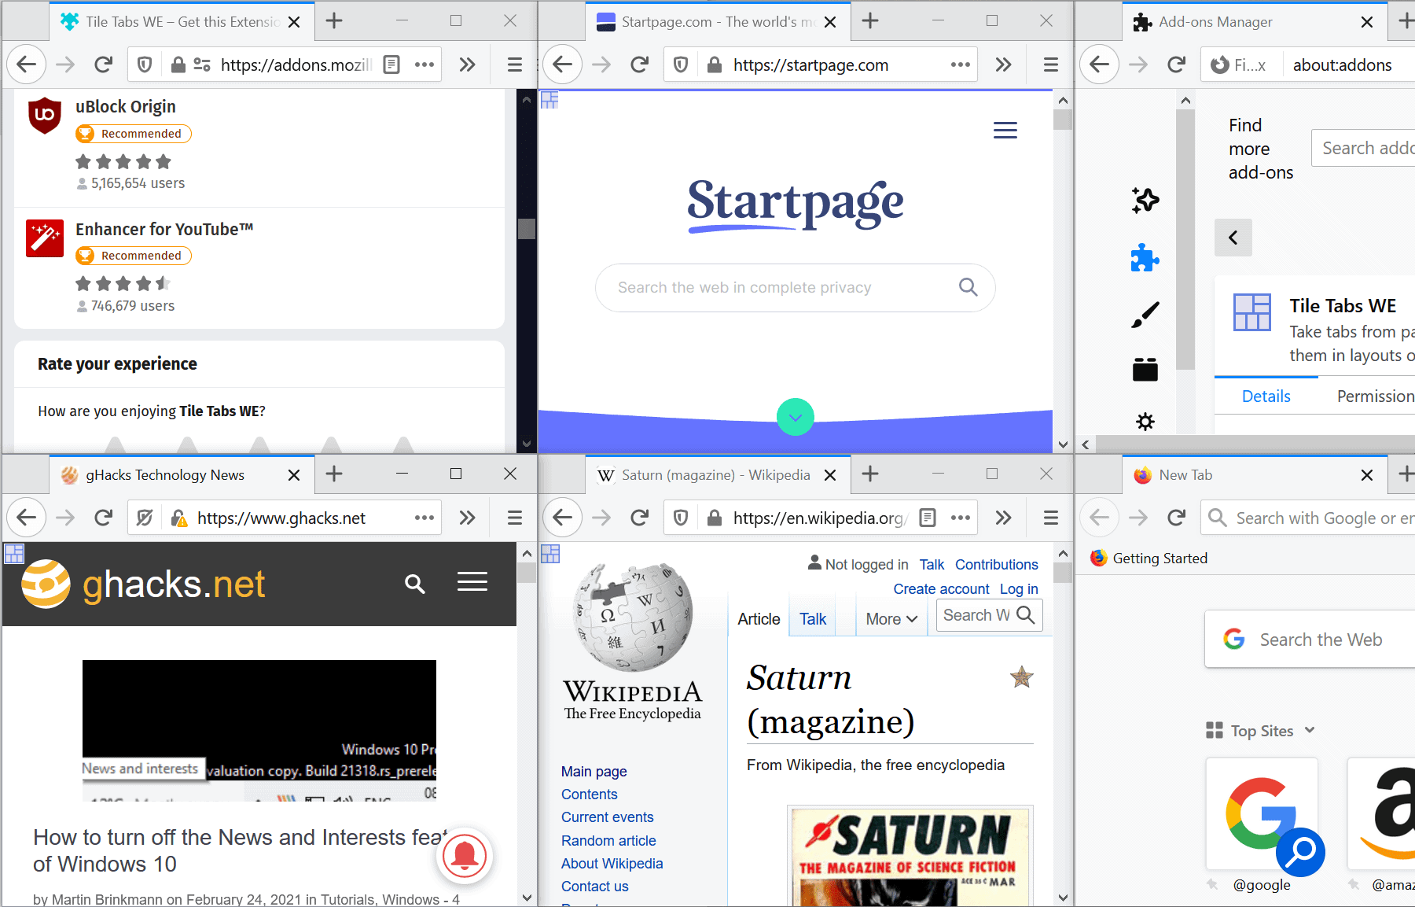Collapse the Tile Tabs WE detail panel chevron
Viewport: 1415px width, 907px height.
(x=1233, y=237)
